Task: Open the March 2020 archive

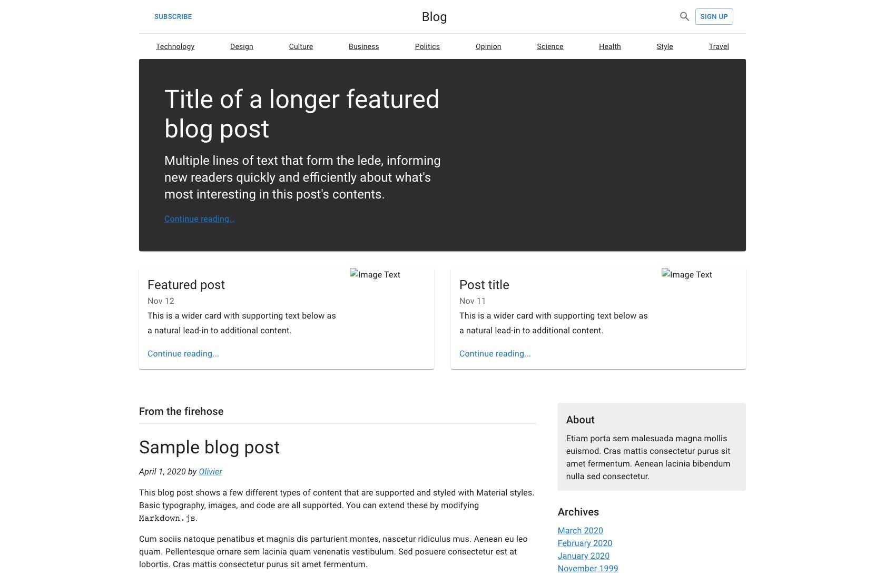Action: pos(580,531)
